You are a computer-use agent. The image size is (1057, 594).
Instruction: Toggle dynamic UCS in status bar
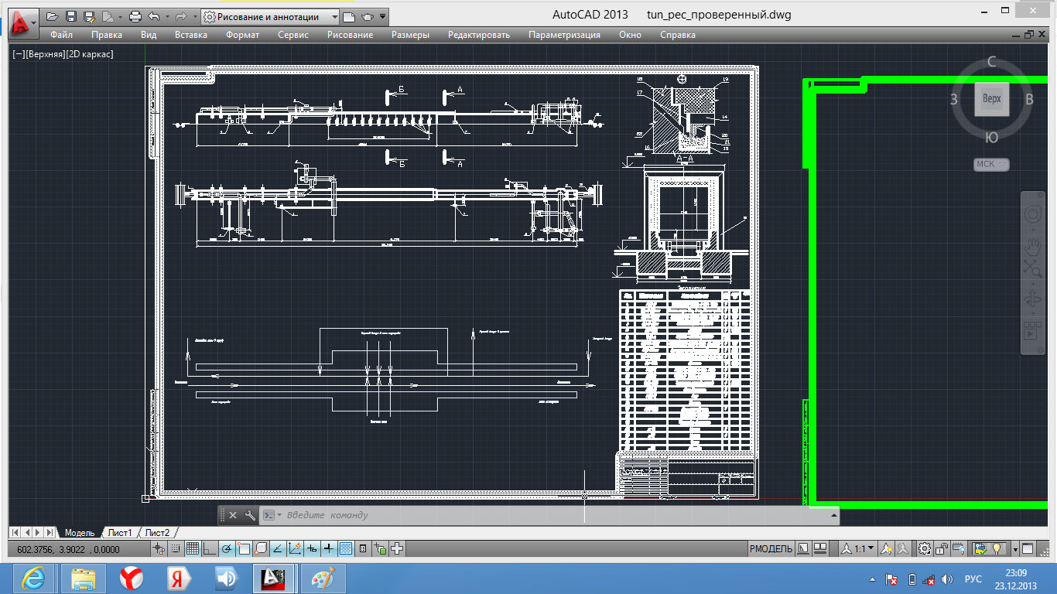pyautogui.click(x=295, y=549)
